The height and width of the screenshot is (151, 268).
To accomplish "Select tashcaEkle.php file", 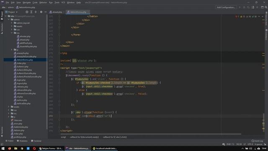I will [x=22, y=104].
